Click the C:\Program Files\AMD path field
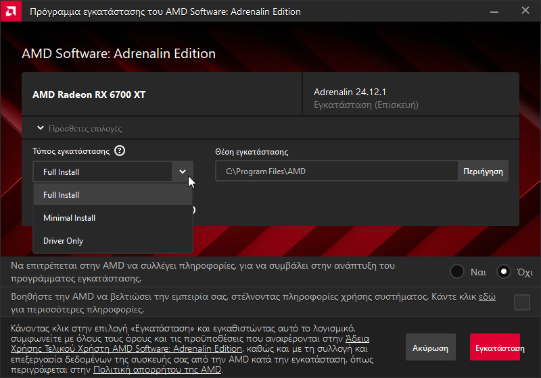Viewport: 541px width, 378px height. tap(337, 171)
